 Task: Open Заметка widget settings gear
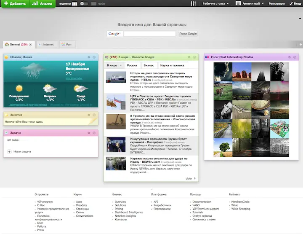point(89,115)
